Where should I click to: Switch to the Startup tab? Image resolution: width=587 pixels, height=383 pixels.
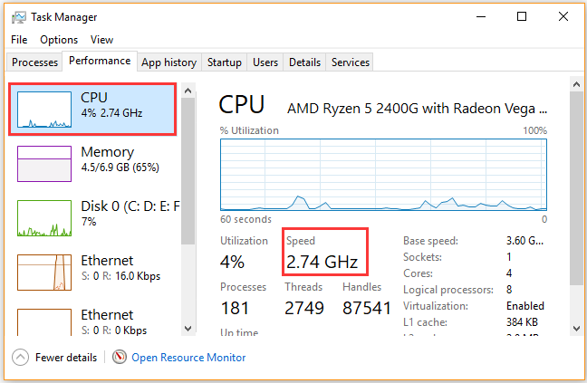[x=224, y=62]
